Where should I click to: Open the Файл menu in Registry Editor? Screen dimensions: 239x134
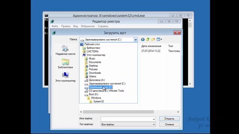click(x=55, y=26)
